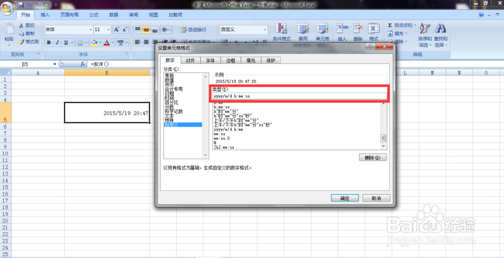The image size is (504, 258).
Task: Cut selection with 剪切
Action: coord(26,25)
